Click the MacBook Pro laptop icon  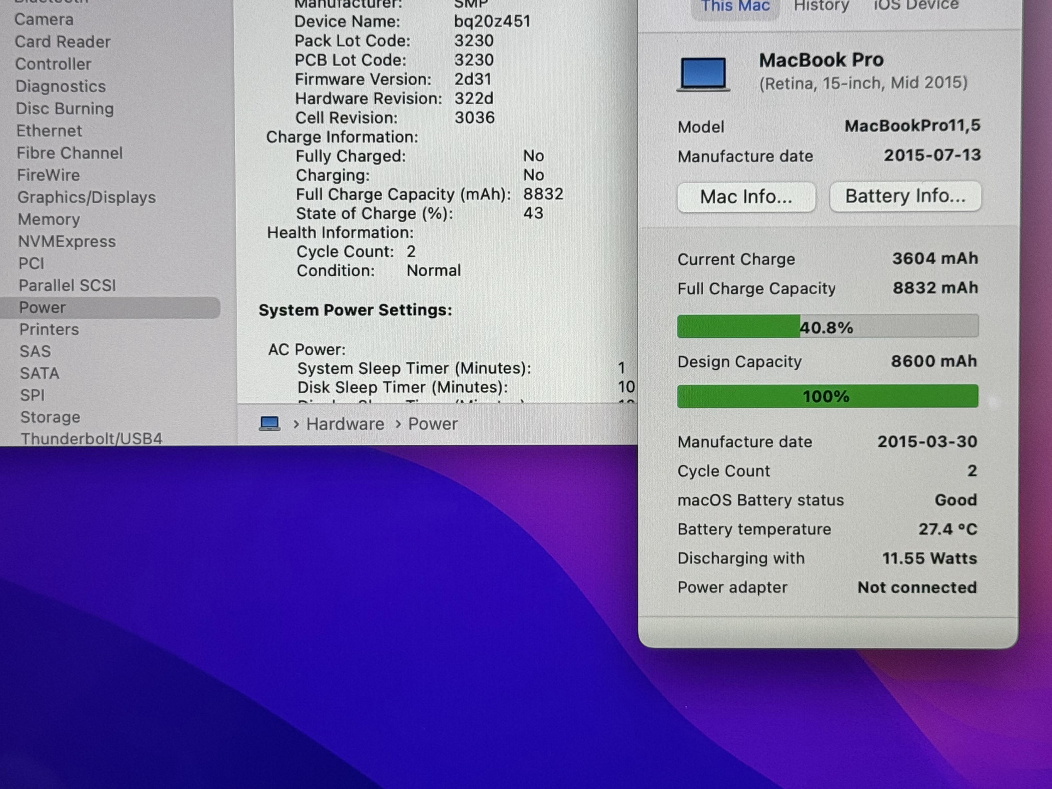(x=703, y=74)
